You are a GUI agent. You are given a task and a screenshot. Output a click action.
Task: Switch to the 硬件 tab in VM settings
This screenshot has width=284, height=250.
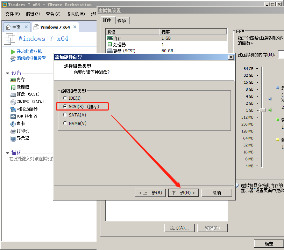click(x=107, y=20)
